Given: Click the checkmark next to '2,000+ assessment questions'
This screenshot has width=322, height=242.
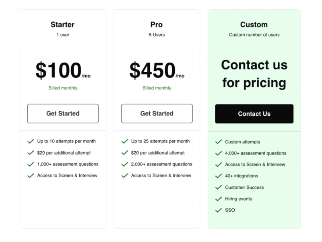Looking at the screenshot, I should 125,165.
